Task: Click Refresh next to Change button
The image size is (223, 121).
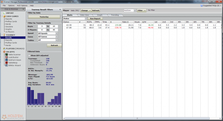Action: coord(96,11)
